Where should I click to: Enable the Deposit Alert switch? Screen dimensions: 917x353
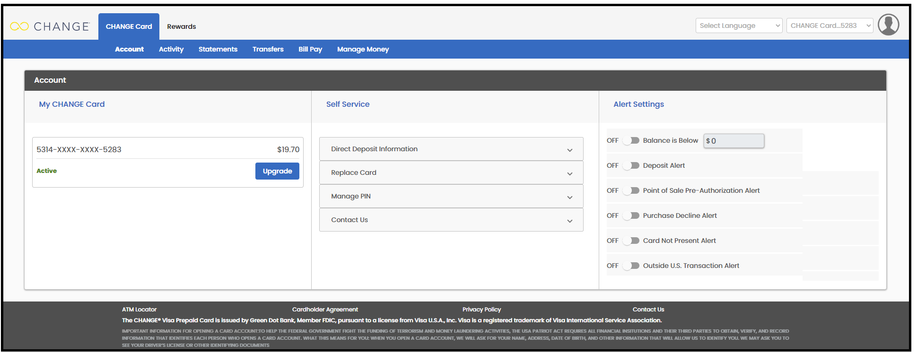pyautogui.click(x=631, y=165)
